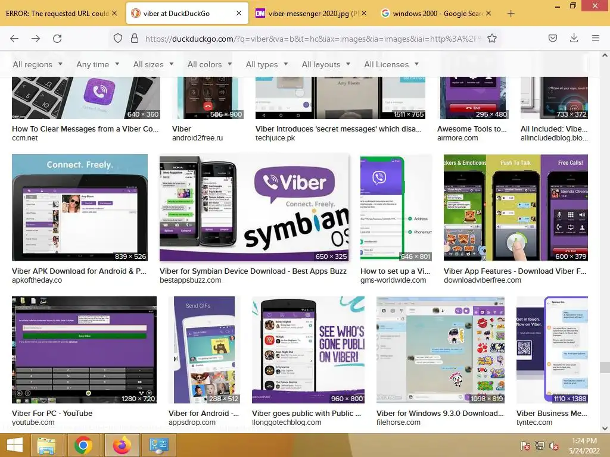Open the Viber App Features thumbnail
This screenshot has width=610, height=457.
click(x=516, y=208)
